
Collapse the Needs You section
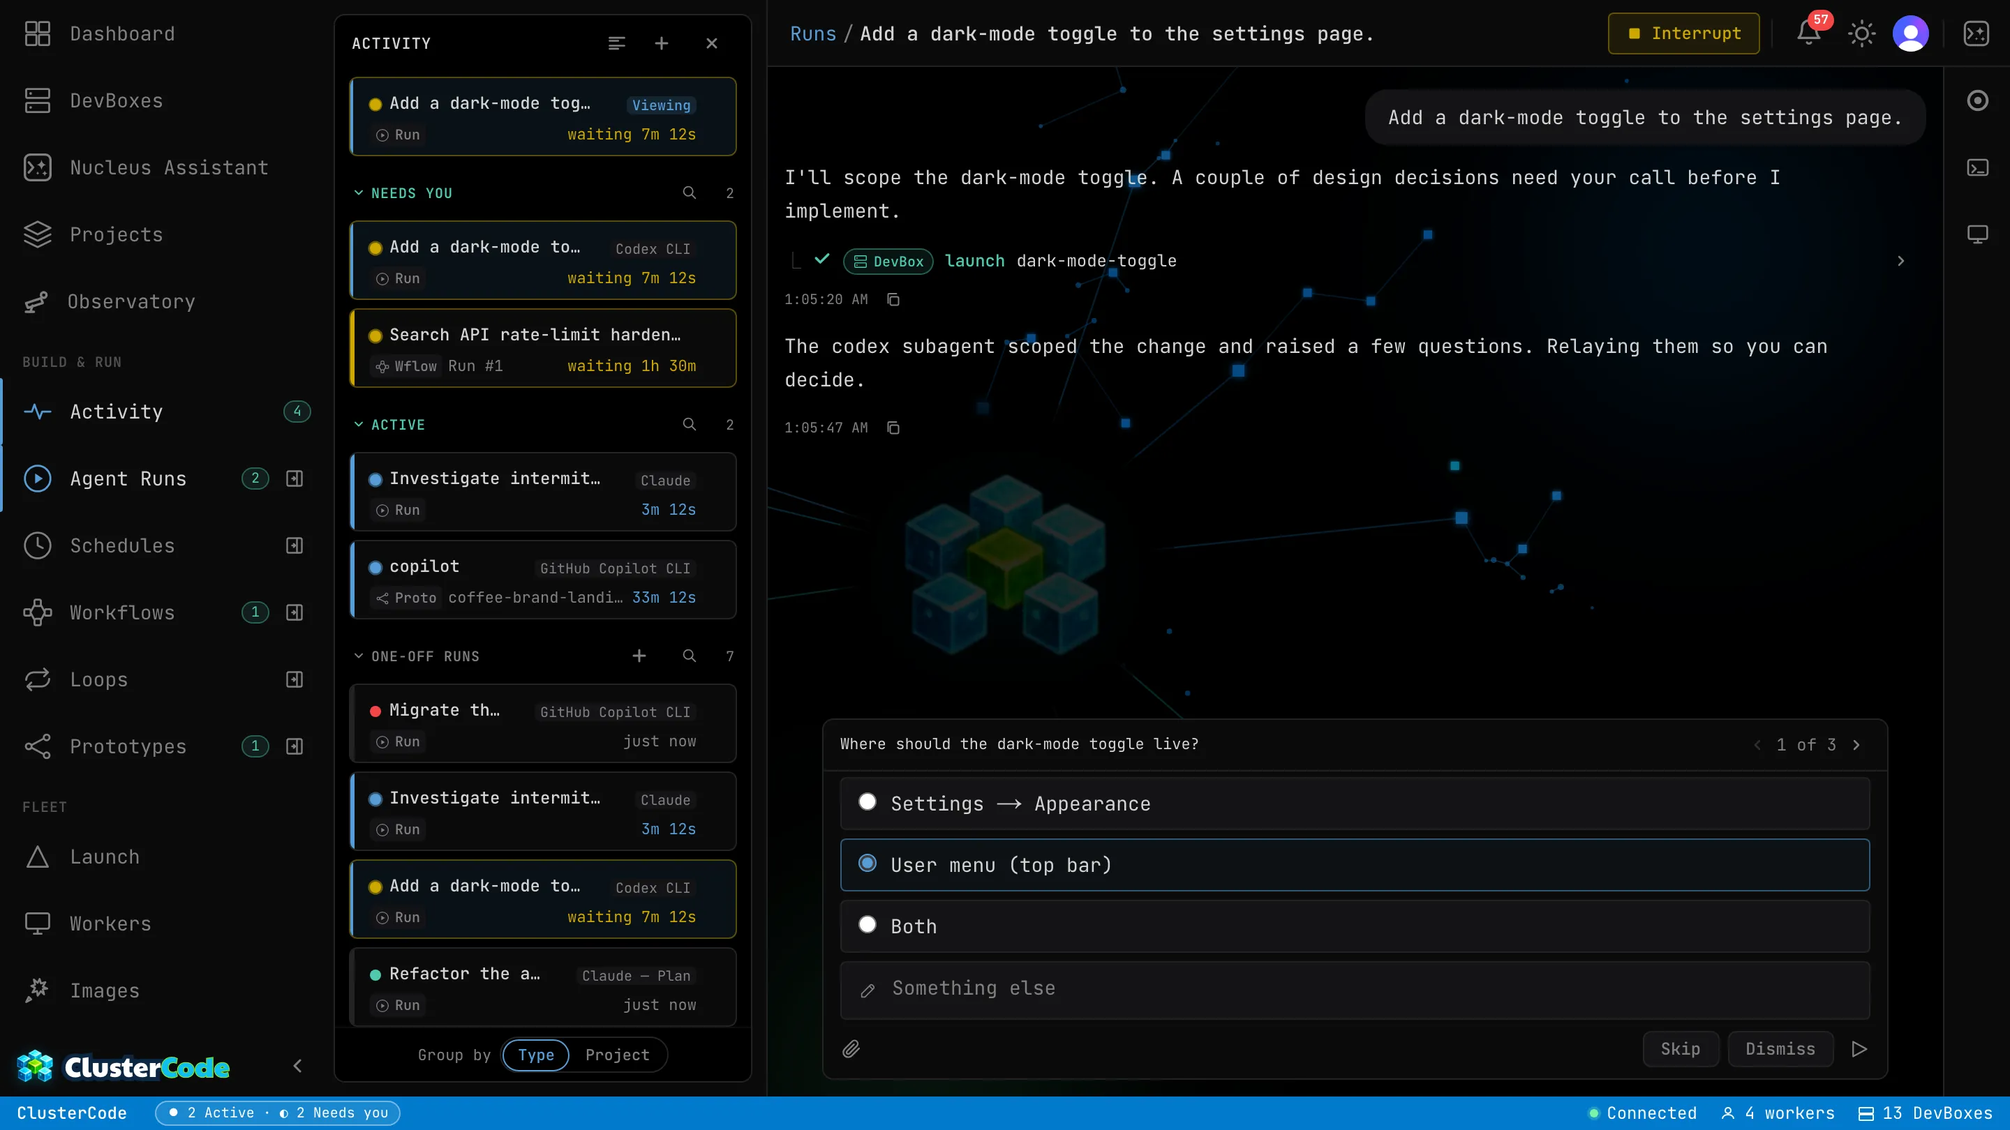[x=359, y=193]
